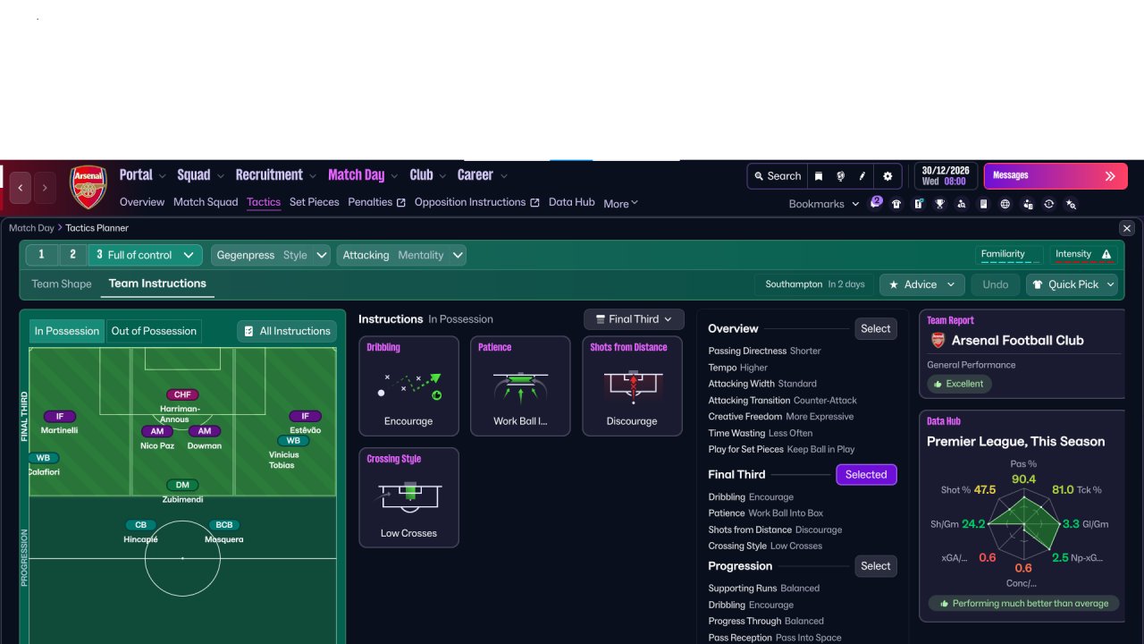Open the Attacking Mentality dropdown
This screenshot has height=644, width=1144.
(x=403, y=255)
